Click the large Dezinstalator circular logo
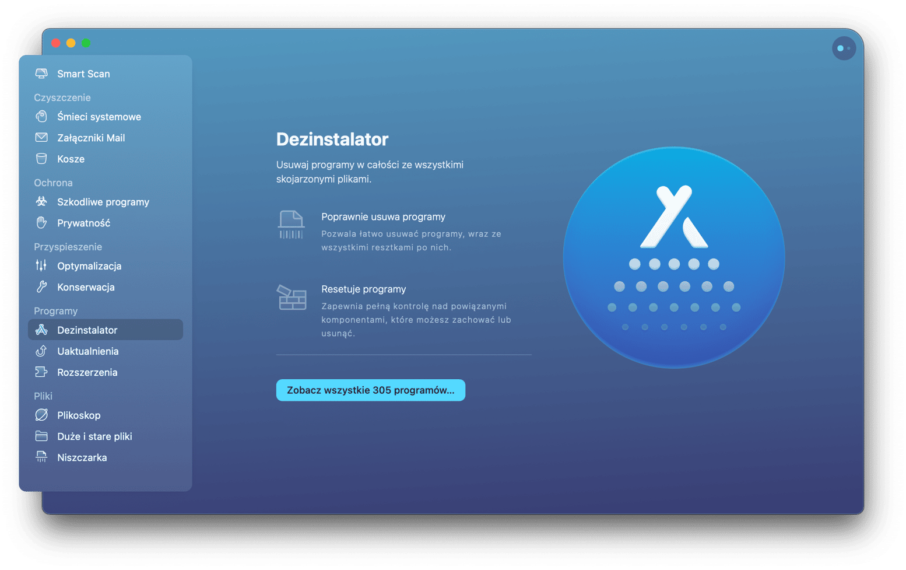This screenshot has height=570, width=906. click(674, 257)
